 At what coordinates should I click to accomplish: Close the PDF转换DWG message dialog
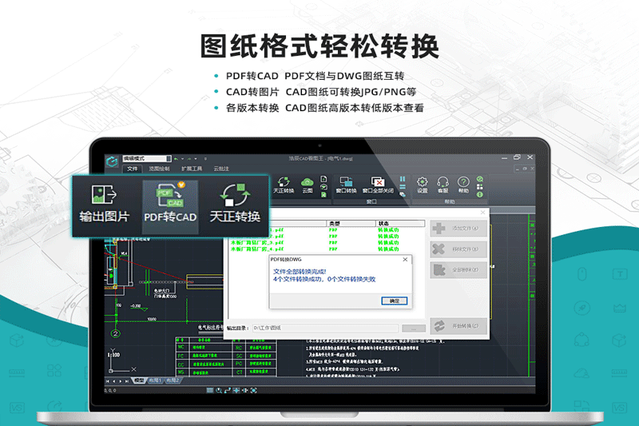(405, 260)
